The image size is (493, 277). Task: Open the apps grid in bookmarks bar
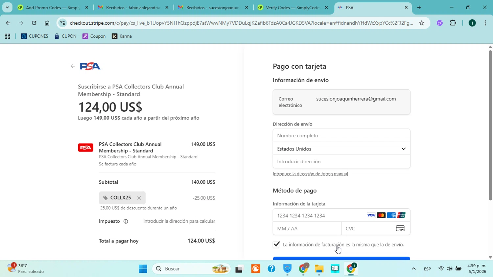(7, 36)
